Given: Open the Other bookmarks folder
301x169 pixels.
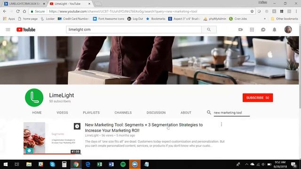Looking at the screenshot, I should (285, 19).
